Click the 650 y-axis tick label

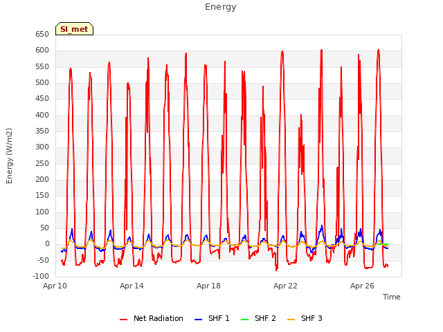click(x=42, y=35)
